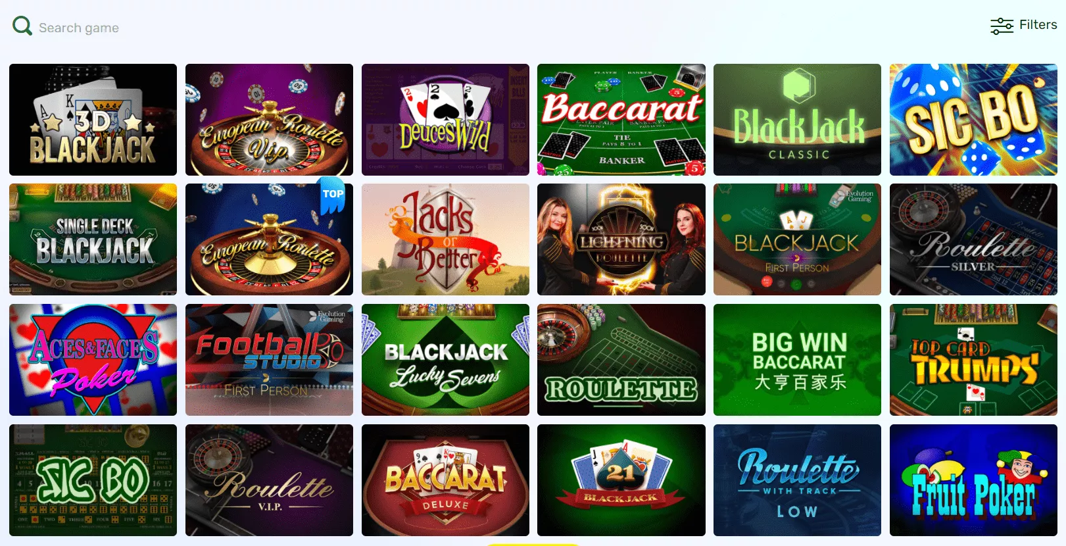Viewport: 1066px width, 546px height.
Task: Click the TOP badge on European Roulette
Action: click(x=333, y=195)
